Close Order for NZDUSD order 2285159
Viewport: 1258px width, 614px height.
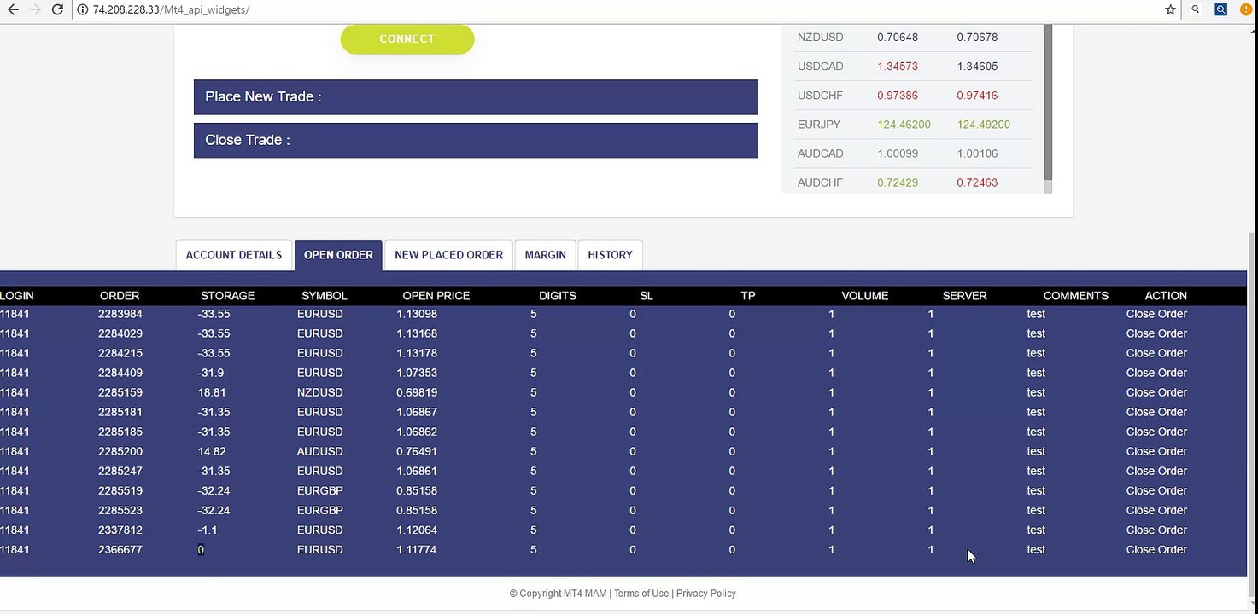point(1156,392)
